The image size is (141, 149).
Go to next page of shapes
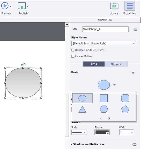[x=109, y=118]
